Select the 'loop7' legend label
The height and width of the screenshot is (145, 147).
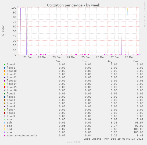11,110
